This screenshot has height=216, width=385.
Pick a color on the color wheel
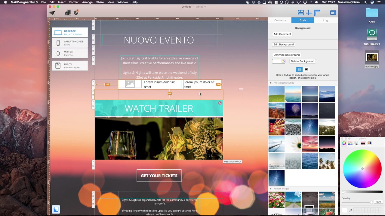click(362, 169)
